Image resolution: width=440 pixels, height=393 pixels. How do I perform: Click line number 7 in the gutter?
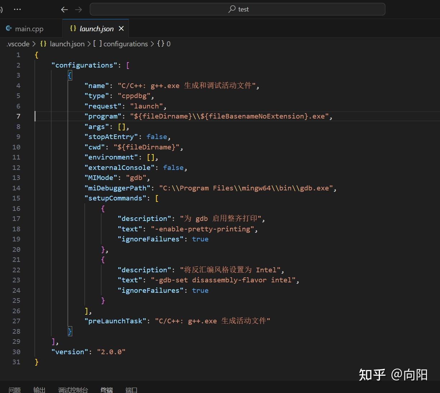click(x=18, y=116)
